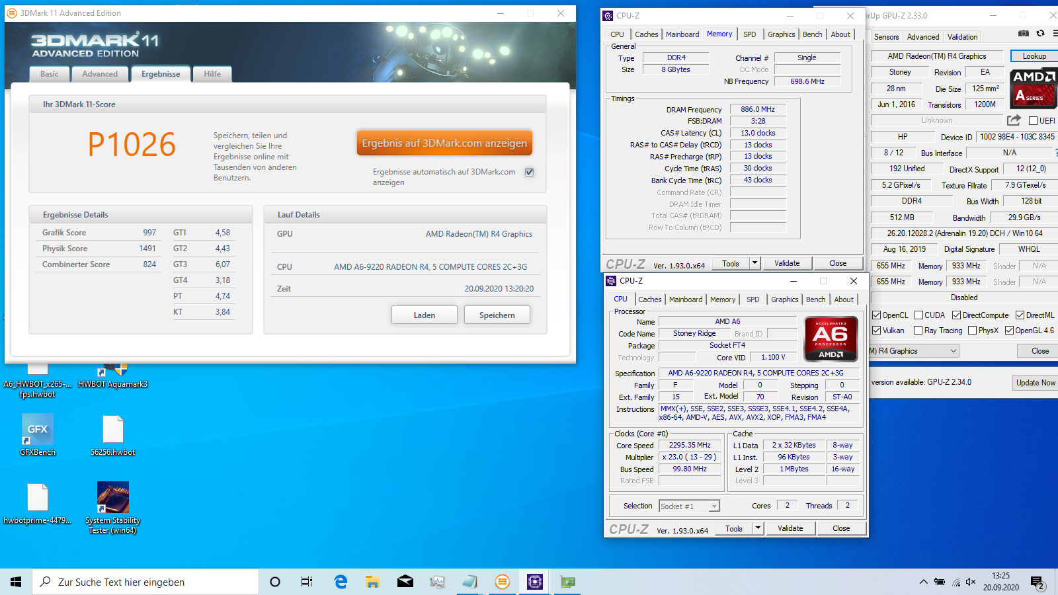Open Sensors tab in GPU-Z
The image size is (1058, 595).
click(x=886, y=37)
